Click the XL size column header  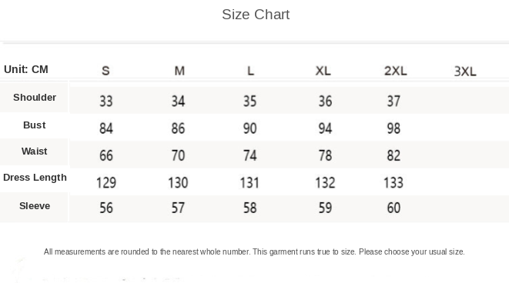pos(323,71)
